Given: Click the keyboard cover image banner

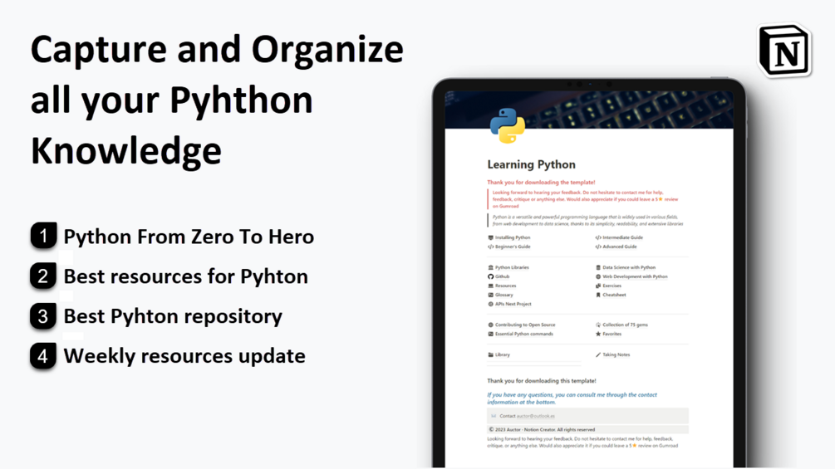Looking at the screenshot, I should [x=589, y=110].
